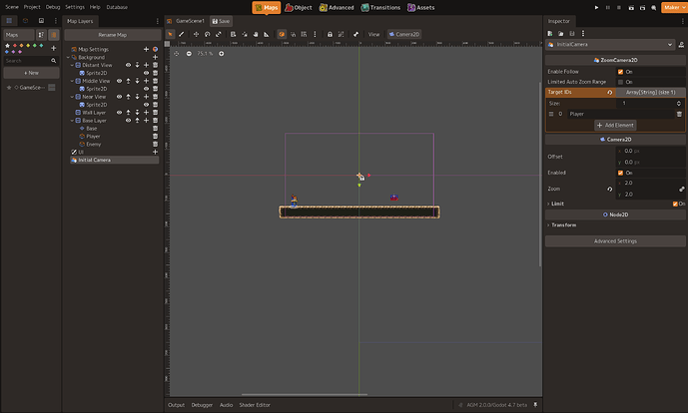
Task: Move Near View layer down
Action: pos(138,97)
